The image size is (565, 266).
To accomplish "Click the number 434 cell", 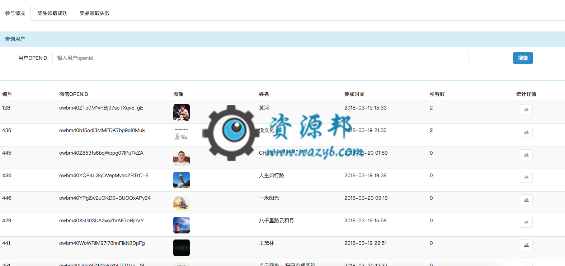I will coord(6,175).
